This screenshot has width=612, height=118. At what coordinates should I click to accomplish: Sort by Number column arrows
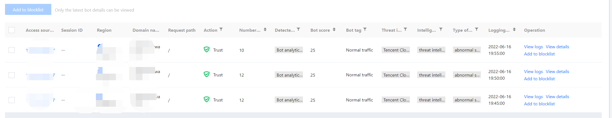click(x=265, y=29)
